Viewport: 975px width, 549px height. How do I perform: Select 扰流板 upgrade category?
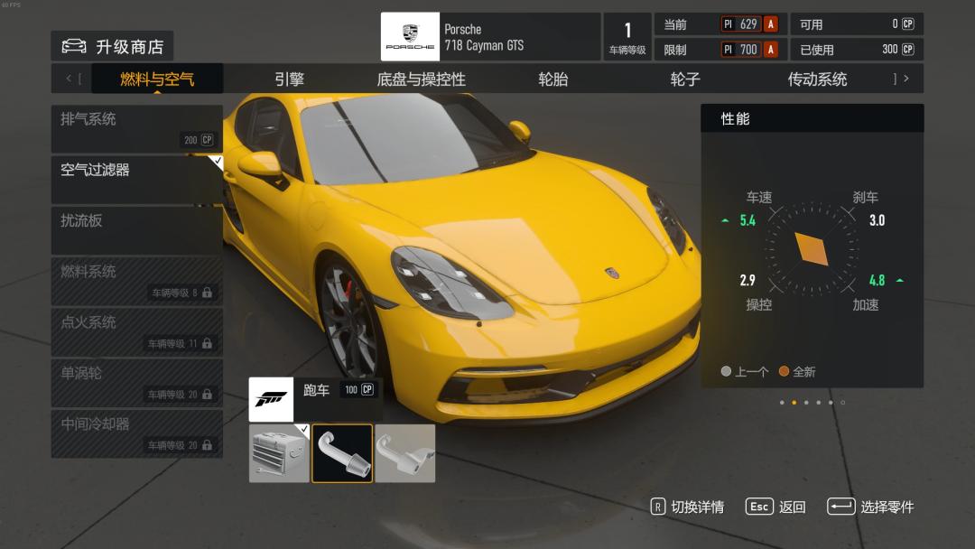click(136, 229)
